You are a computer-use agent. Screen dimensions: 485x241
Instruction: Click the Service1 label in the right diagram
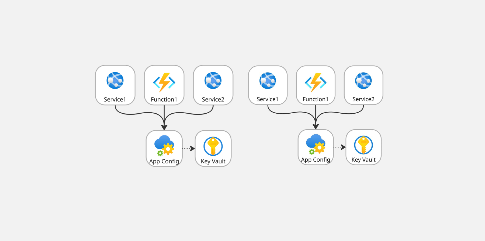[268, 99]
